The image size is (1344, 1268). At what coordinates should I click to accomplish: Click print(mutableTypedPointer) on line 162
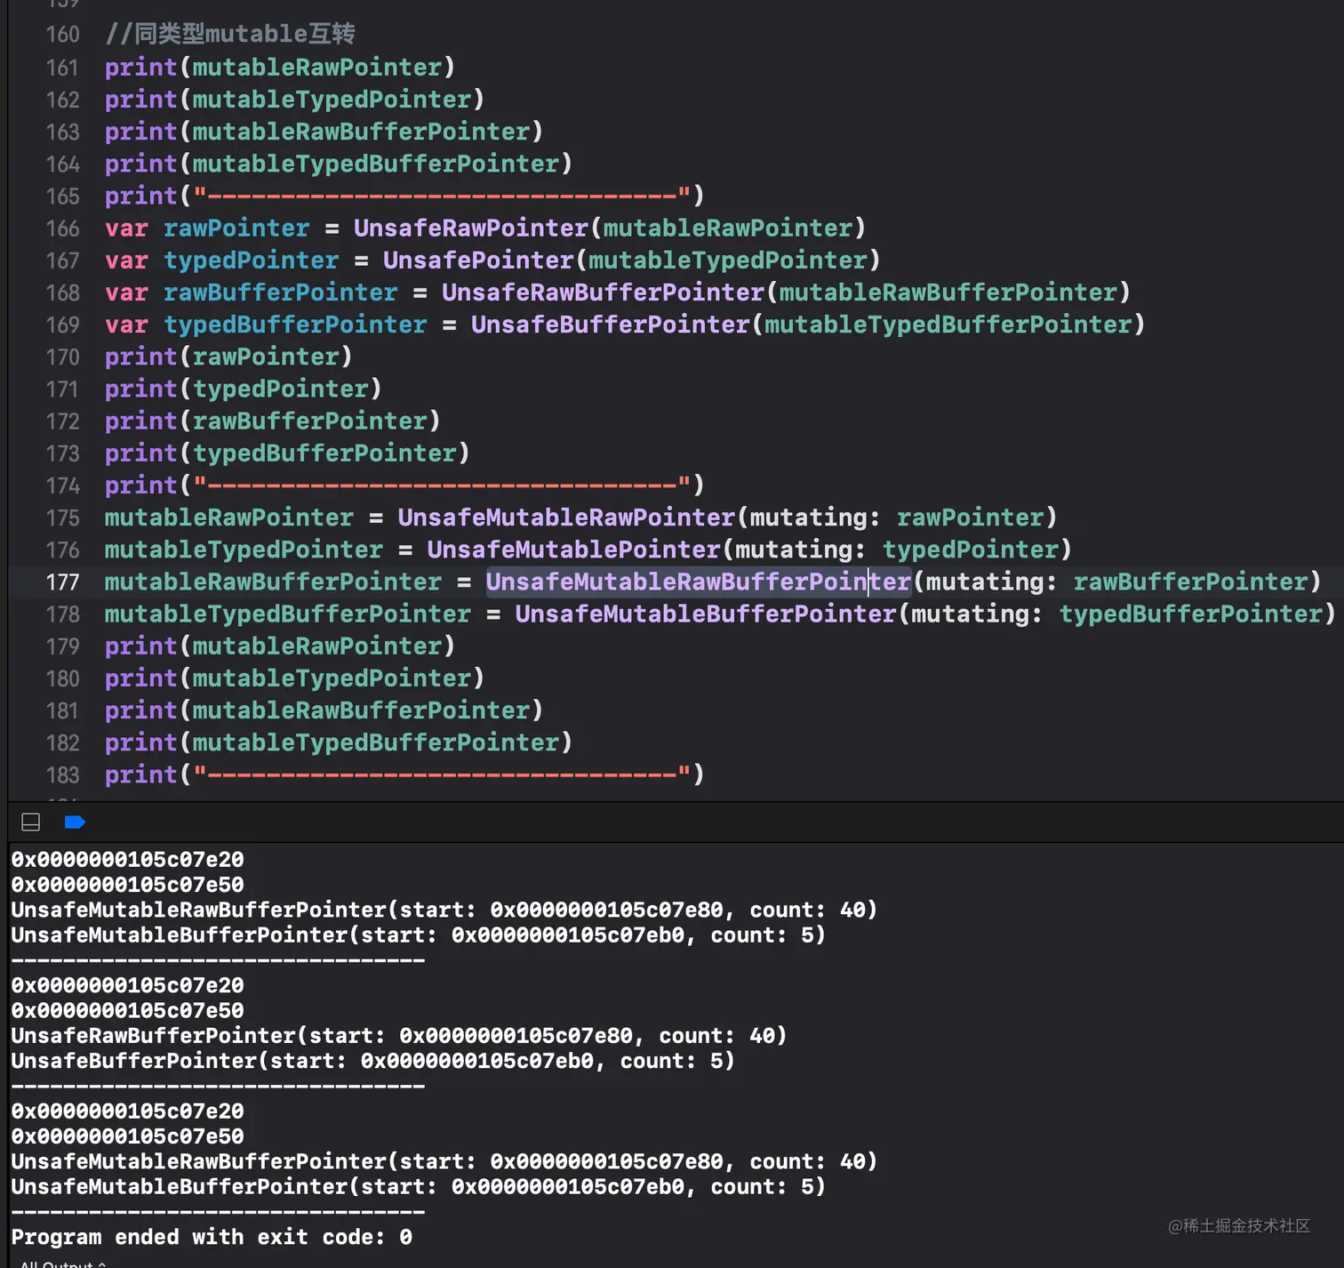(294, 100)
